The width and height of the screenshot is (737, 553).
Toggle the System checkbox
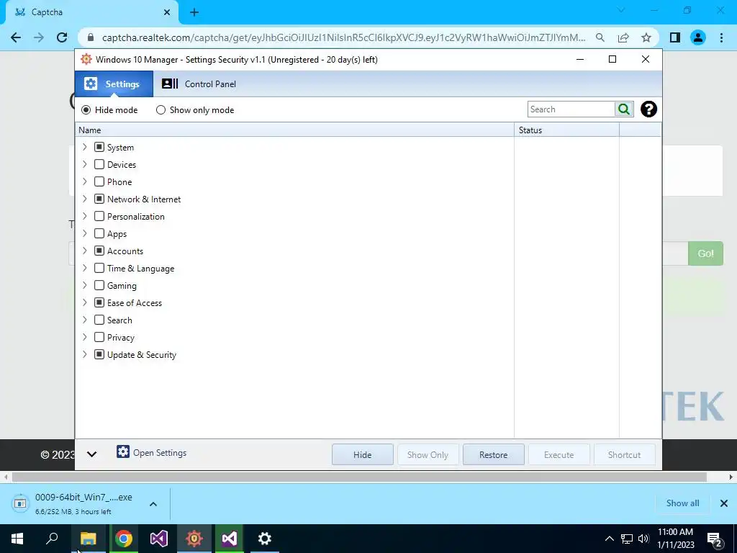(x=99, y=147)
